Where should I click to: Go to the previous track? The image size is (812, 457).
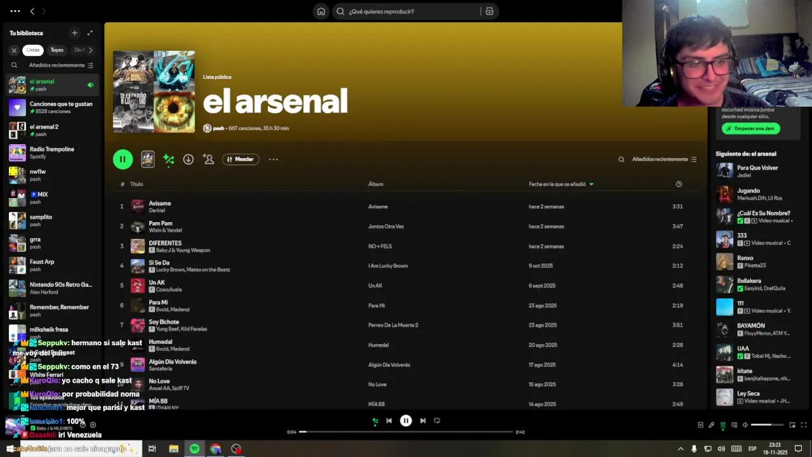(x=389, y=421)
